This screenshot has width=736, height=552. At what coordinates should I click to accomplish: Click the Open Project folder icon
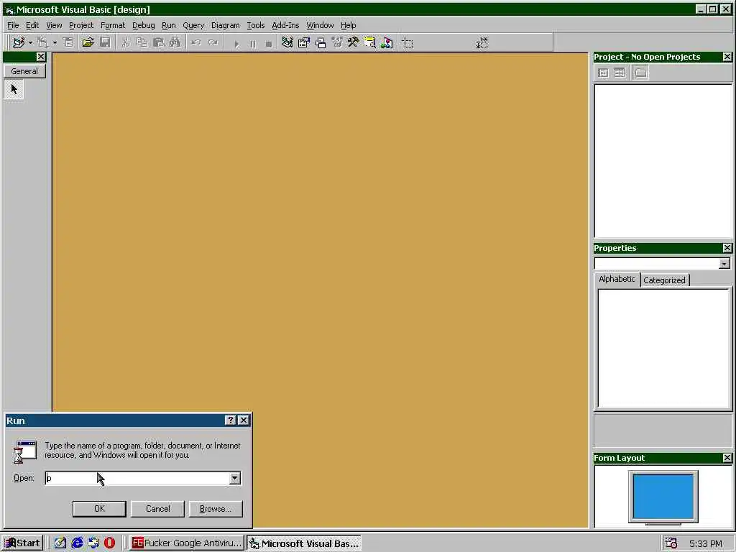pyautogui.click(x=88, y=42)
